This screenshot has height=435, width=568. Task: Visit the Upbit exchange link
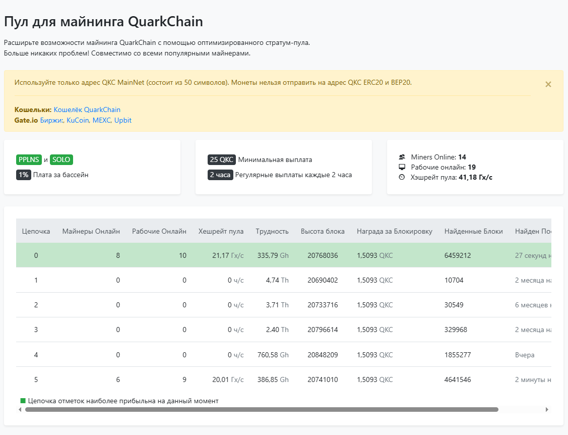(123, 120)
